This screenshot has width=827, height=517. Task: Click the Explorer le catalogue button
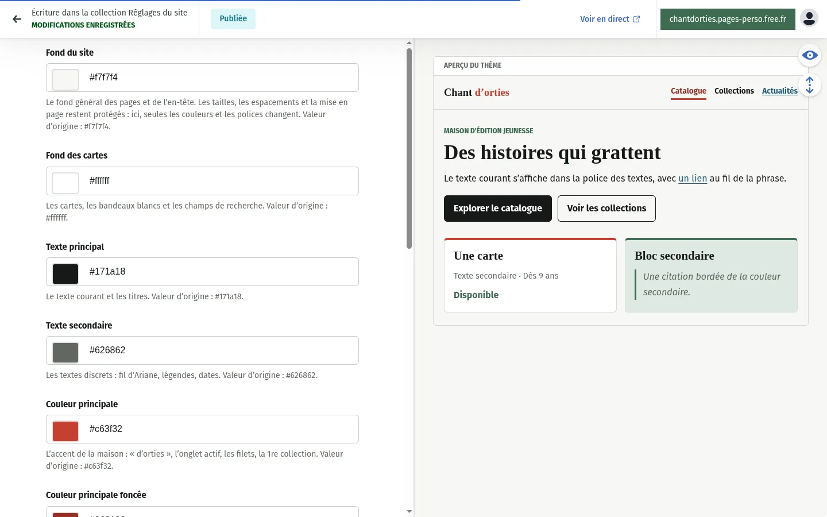click(498, 209)
